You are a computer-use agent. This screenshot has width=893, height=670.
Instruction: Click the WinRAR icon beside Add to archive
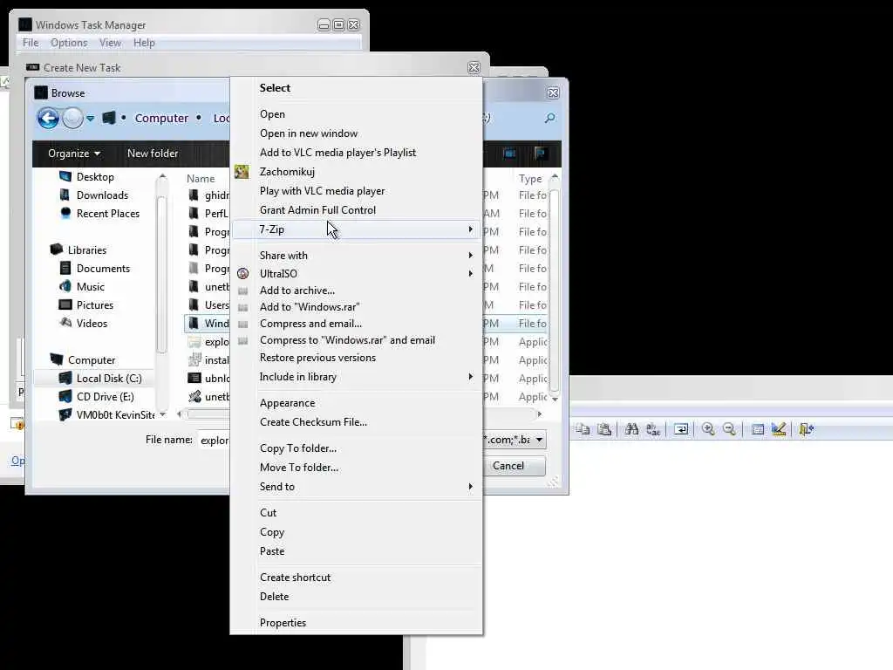pos(242,291)
